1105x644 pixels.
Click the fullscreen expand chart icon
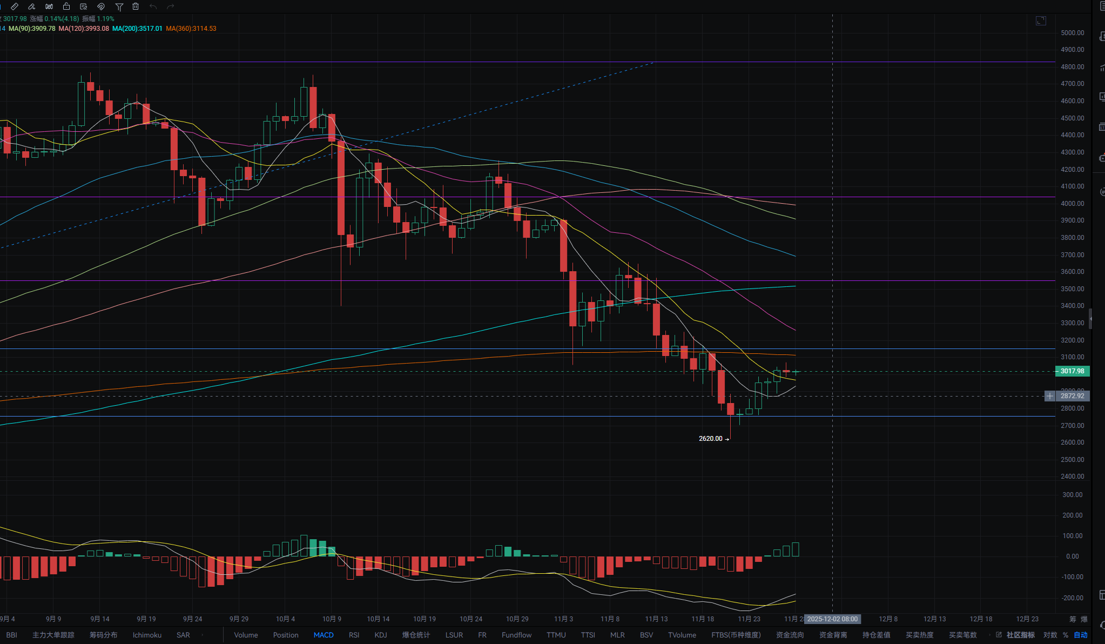[1041, 21]
